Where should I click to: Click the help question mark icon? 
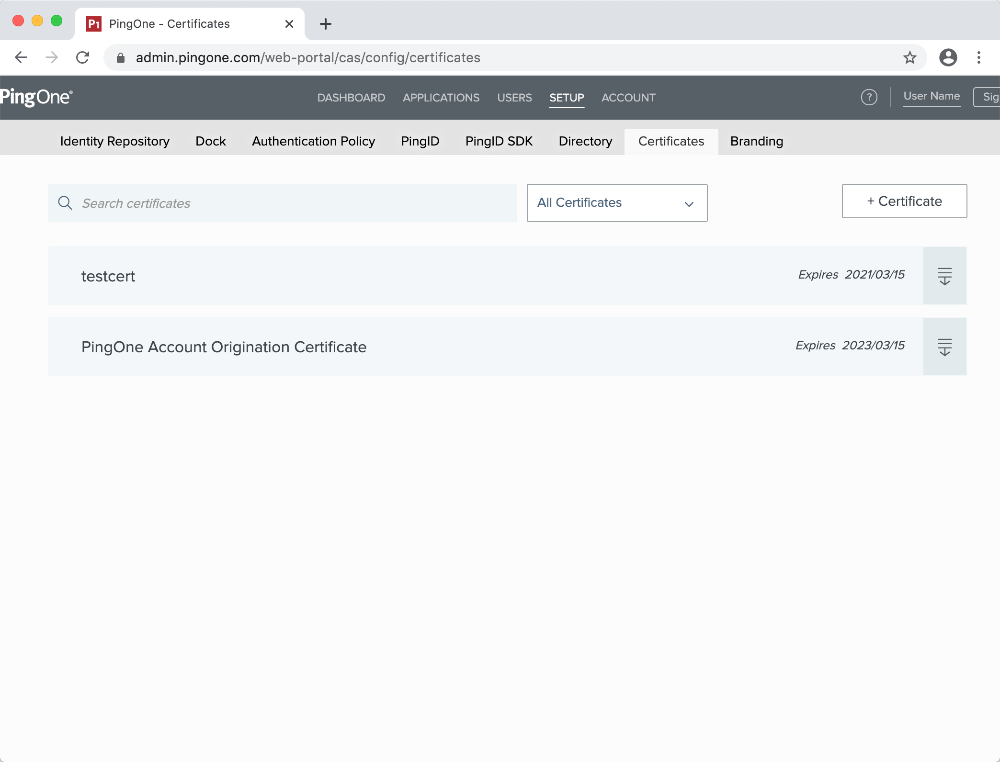tap(869, 97)
